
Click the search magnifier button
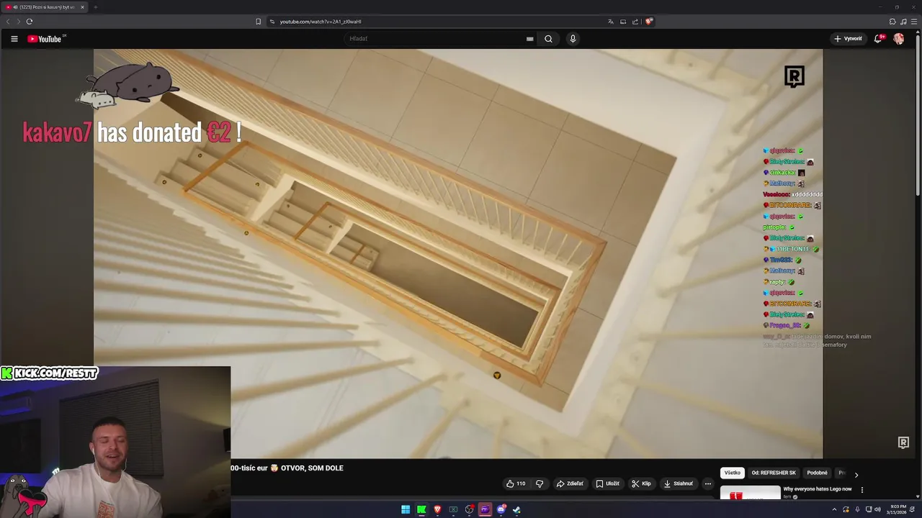tap(548, 39)
